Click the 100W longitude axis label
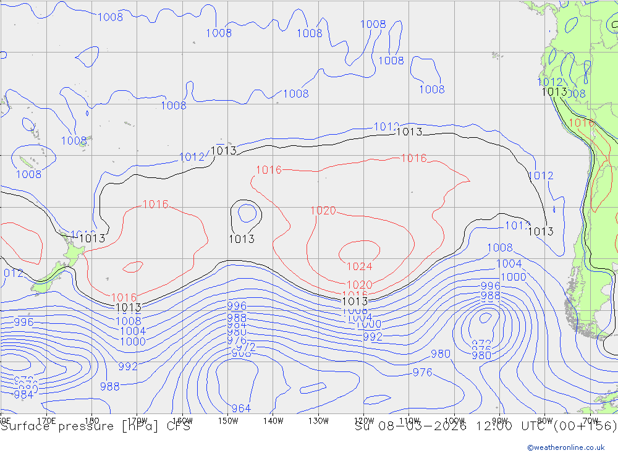618x453 pixels. pyautogui.click(x=454, y=421)
